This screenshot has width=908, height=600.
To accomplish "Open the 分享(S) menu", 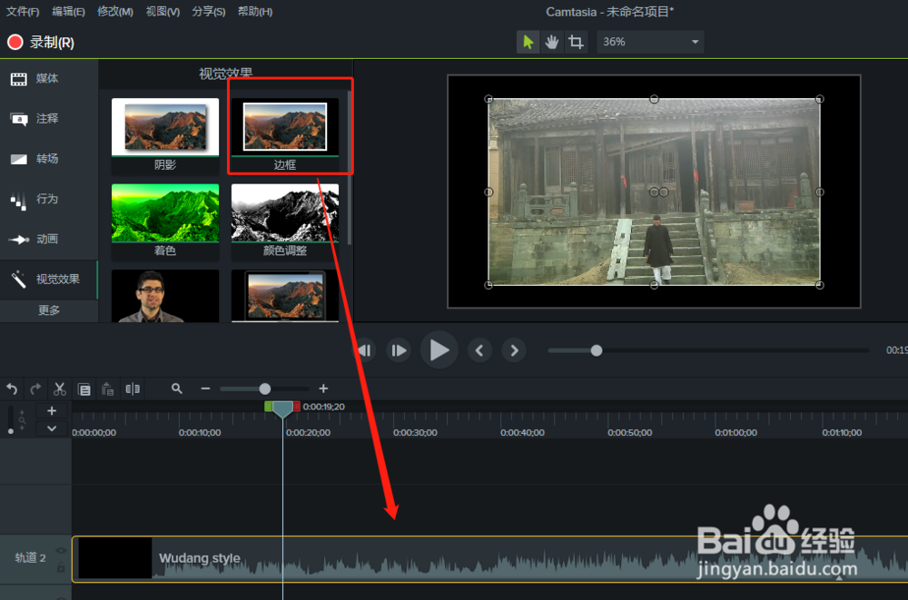I will [211, 12].
